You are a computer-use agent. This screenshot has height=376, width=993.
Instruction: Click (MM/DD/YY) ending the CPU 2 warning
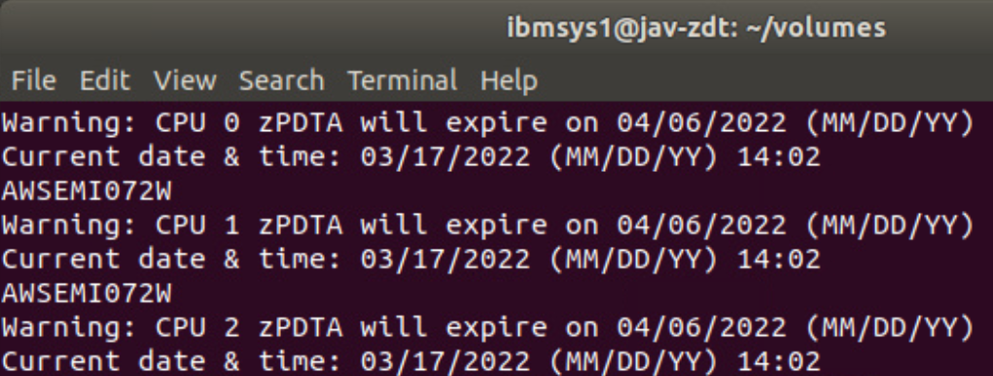(x=889, y=327)
